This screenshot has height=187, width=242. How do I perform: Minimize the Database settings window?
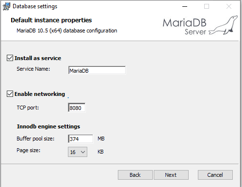pyautogui.click(x=185, y=6)
